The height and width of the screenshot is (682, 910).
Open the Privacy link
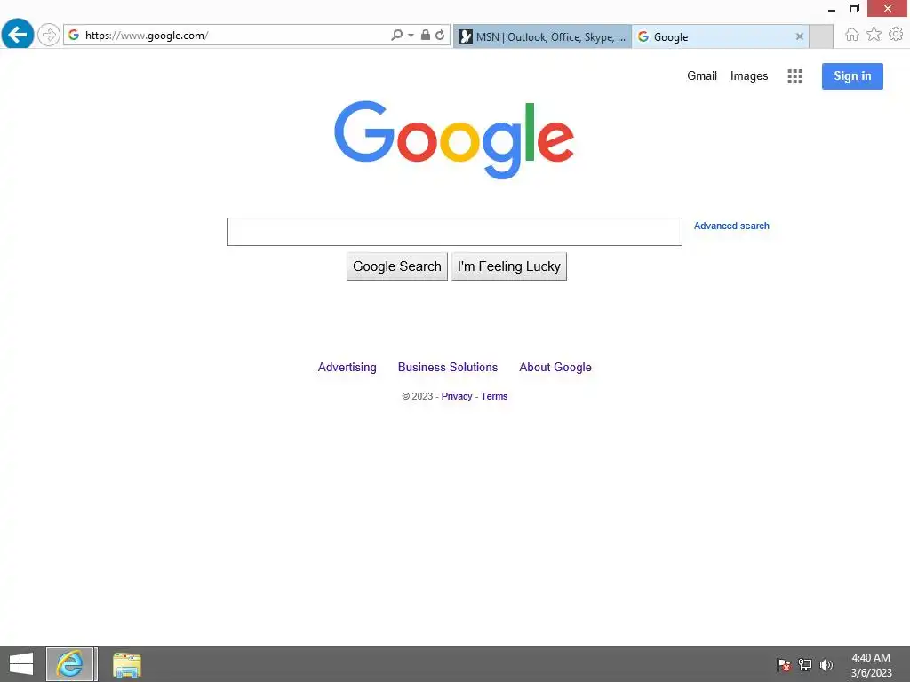click(x=457, y=396)
